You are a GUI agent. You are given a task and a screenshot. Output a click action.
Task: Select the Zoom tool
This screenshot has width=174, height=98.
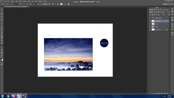pos(2,55)
